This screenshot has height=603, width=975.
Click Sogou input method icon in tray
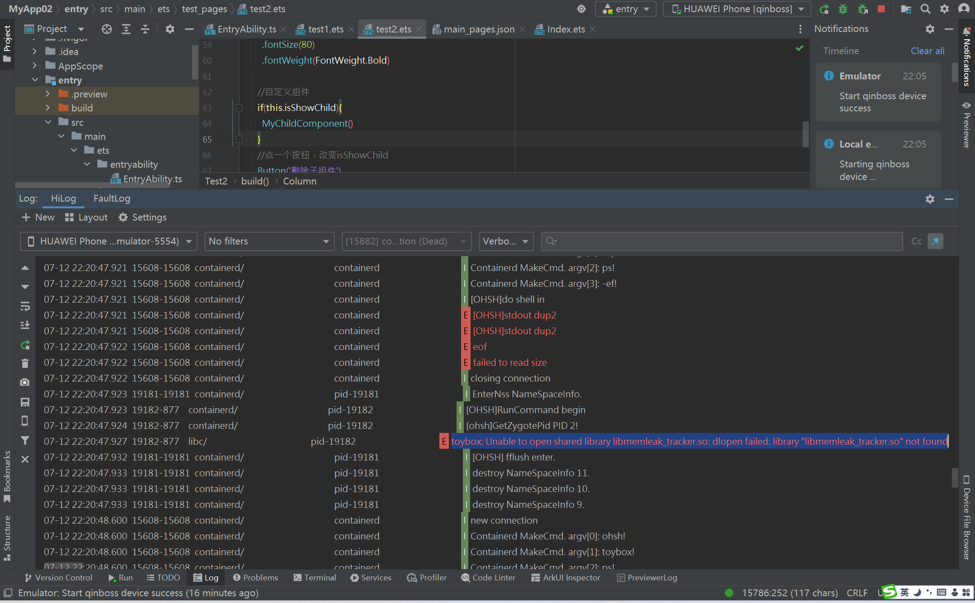click(x=889, y=592)
